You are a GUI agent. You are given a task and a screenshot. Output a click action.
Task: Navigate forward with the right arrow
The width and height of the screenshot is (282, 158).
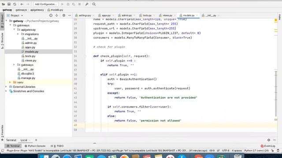tap(28, 4)
